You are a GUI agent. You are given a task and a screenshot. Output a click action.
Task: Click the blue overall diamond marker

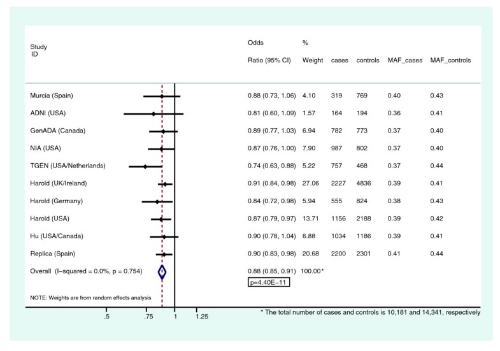pos(162,272)
